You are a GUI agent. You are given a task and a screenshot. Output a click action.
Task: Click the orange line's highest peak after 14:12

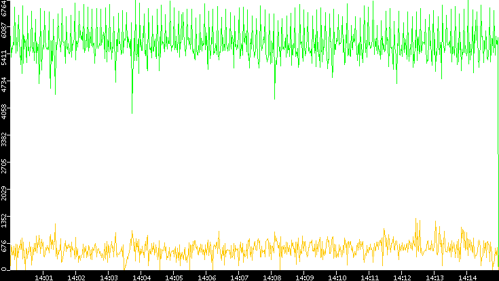[x=416, y=219]
